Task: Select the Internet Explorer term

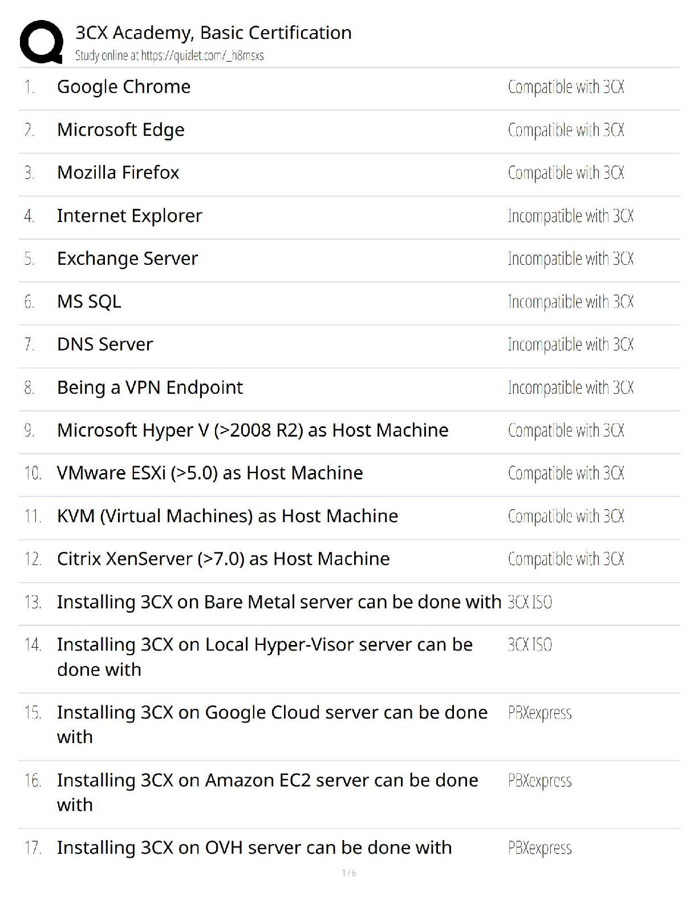Action: coord(129,216)
